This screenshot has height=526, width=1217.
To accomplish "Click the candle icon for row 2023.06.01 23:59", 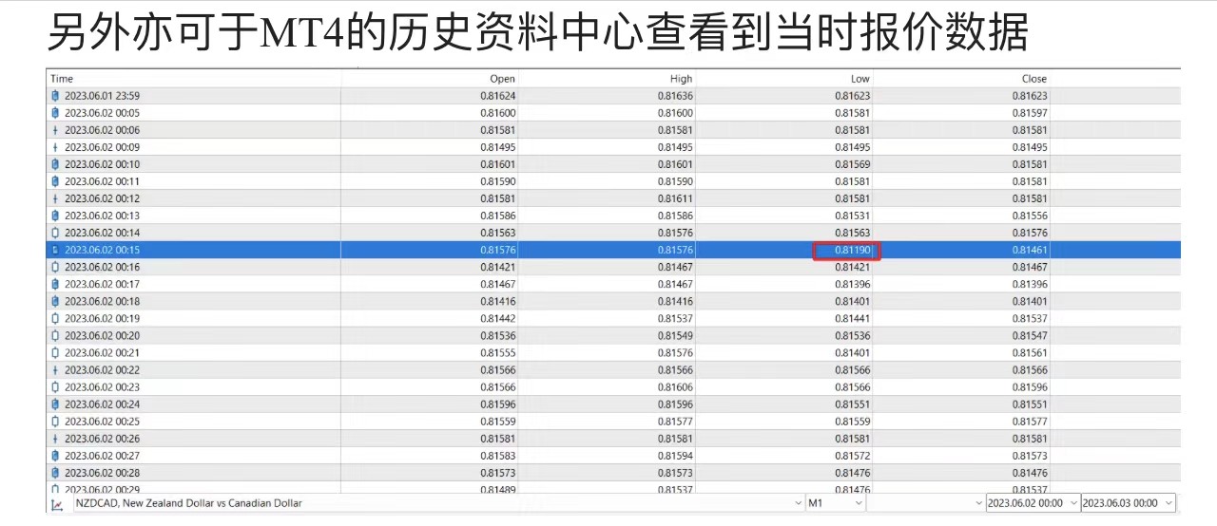I will tap(55, 96).
